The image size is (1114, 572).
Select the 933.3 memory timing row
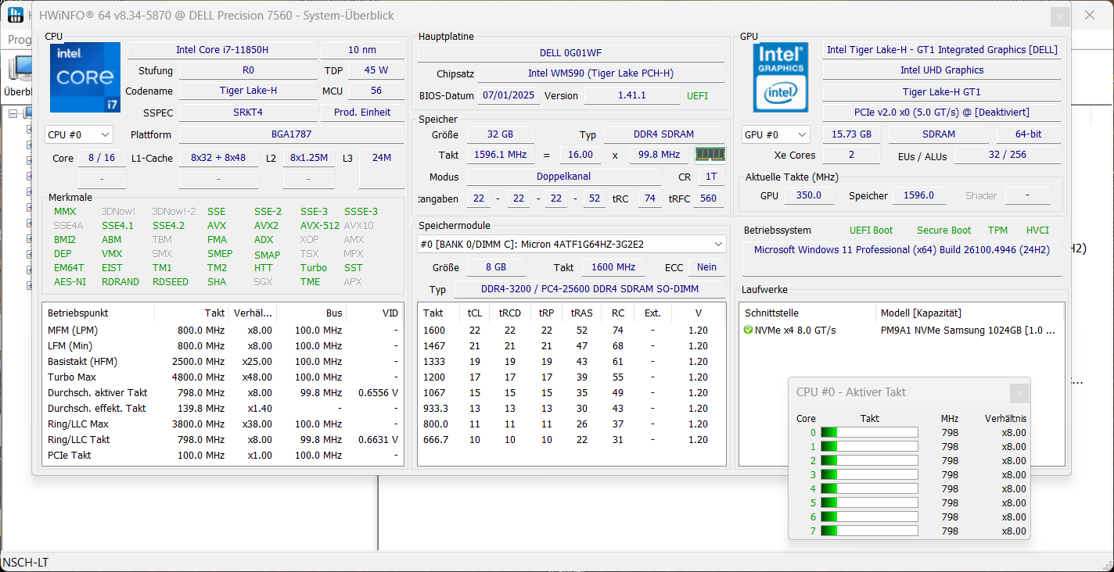click(571, 409)
